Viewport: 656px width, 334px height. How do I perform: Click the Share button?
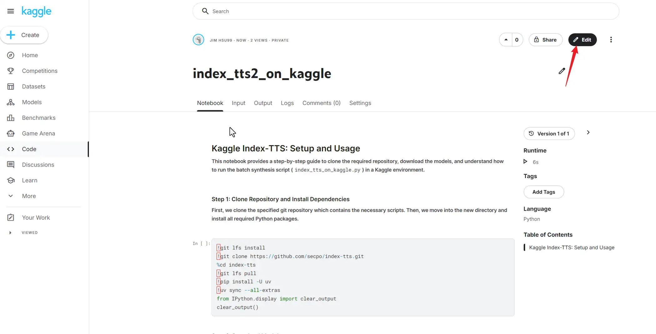pyautogui.click(x=545, y=40)
